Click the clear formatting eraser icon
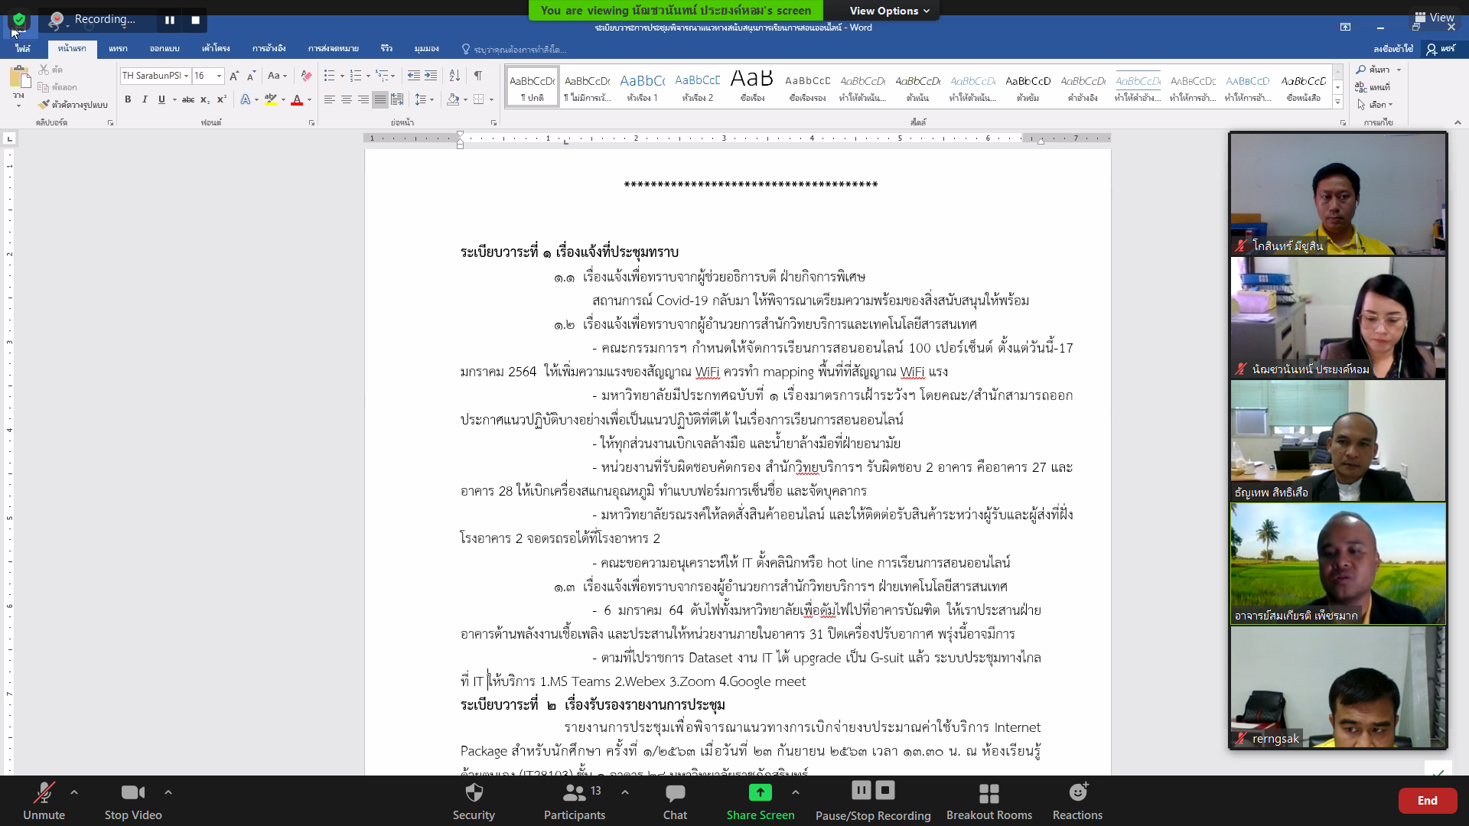The image size is (1469, 826). tap(306, 76)
